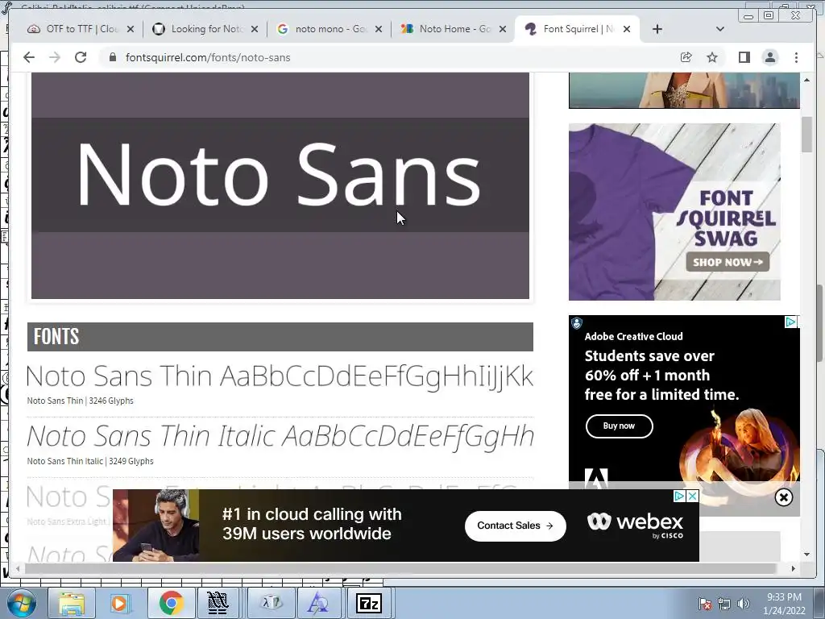The width and height of the screenshot is (825, 619).
Task: Go back to the previous page
Action: [x=29, y=57]
